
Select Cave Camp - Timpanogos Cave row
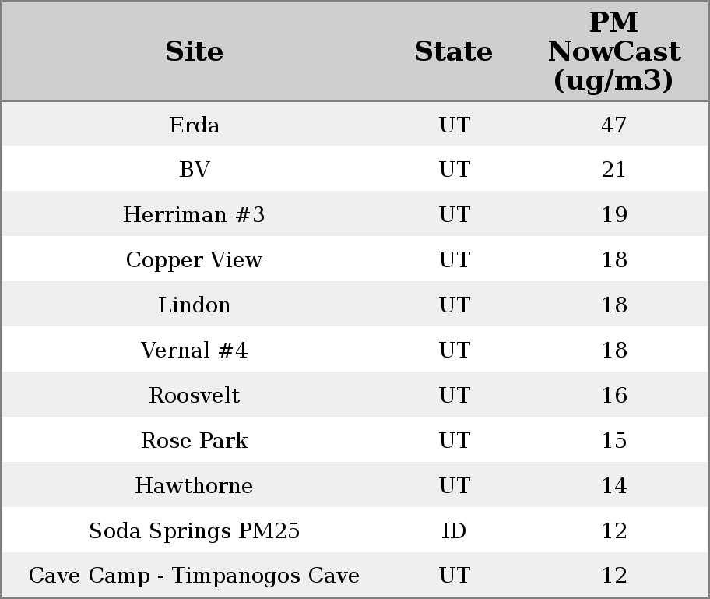(194, 576)
